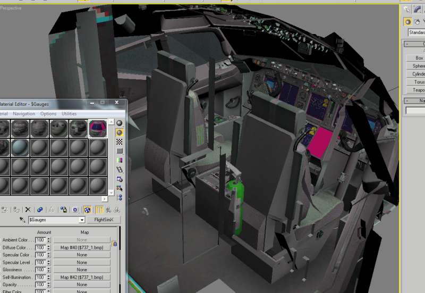Click the Go to Parent icon
Screen dimensions: 425x293
coord(108,210)
